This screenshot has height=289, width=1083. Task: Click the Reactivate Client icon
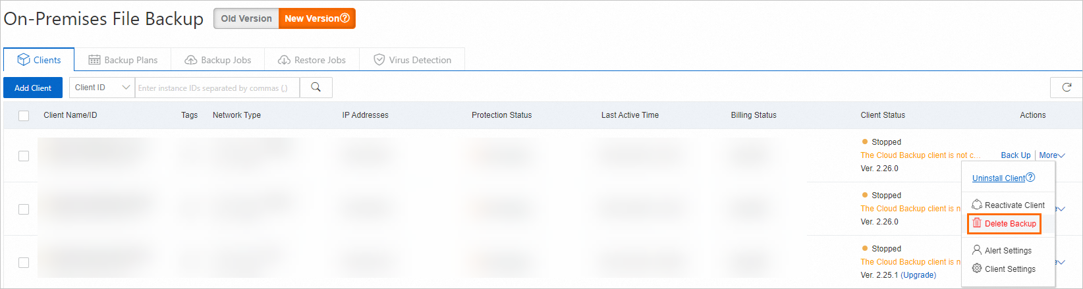977,205
